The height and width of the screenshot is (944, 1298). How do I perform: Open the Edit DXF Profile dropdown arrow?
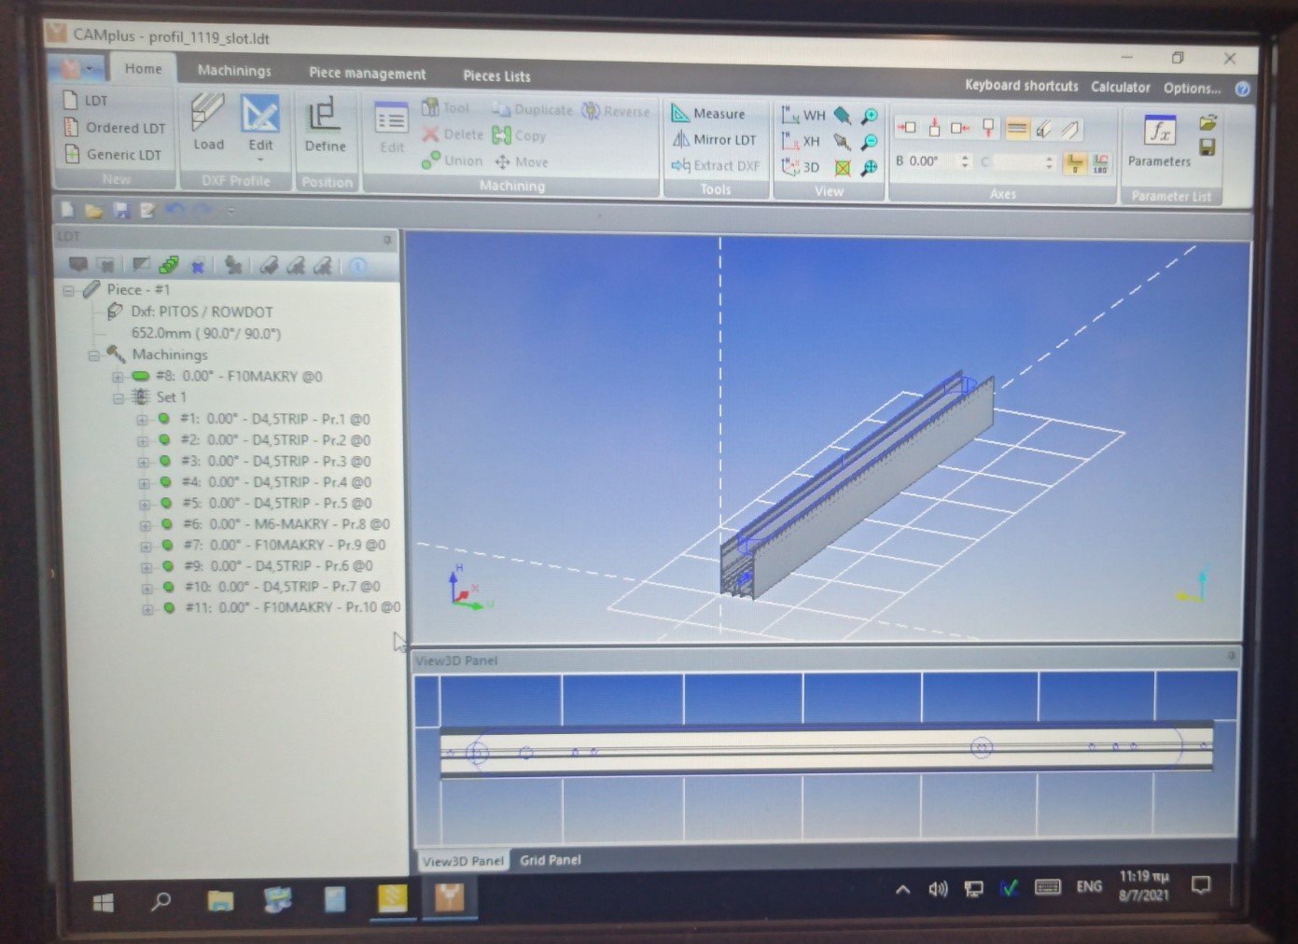pyautogui.click(x=260, y=160)
